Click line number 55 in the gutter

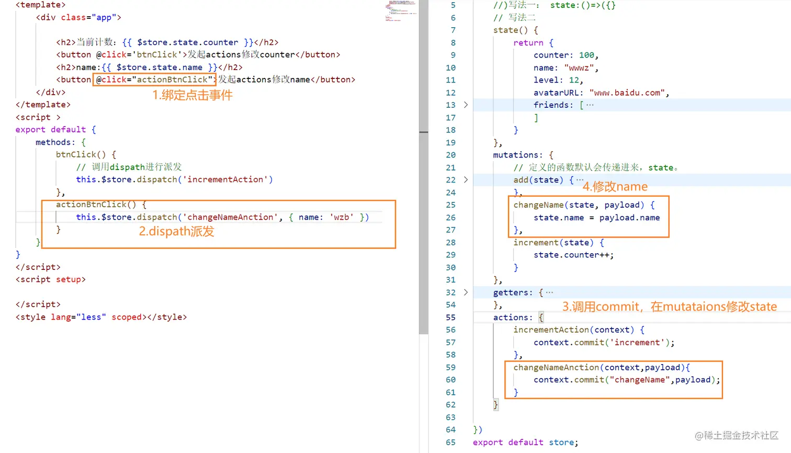pos(450,318)
